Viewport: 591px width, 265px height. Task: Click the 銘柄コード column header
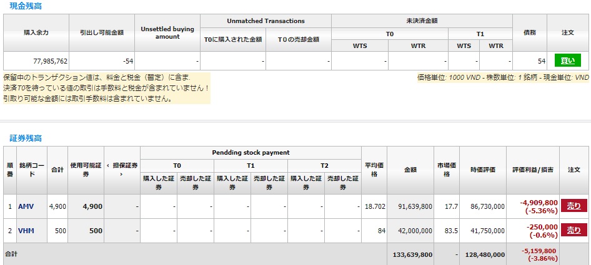(31, 169)
